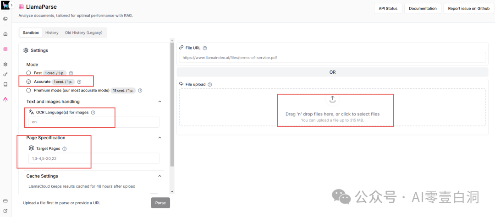Viewport: 495px width, 217px height.
Task: Open the help icon next to Accurate mode
Action: [79, 81]
